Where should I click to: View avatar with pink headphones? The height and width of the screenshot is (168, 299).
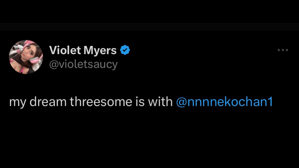[x=26, y=57]
